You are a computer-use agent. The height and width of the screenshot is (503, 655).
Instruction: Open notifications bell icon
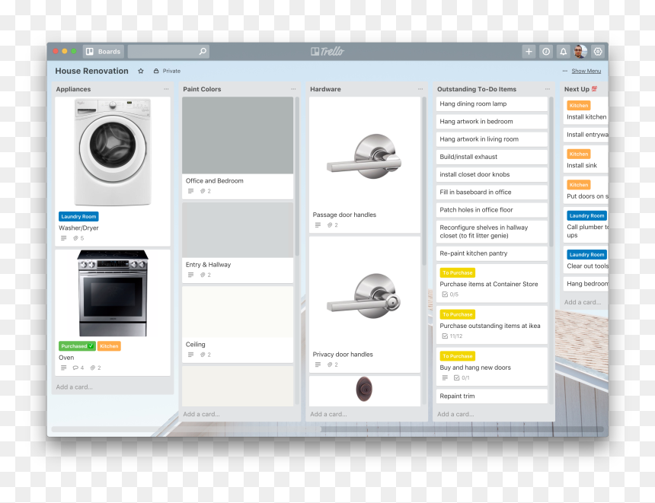coord(563,51)
